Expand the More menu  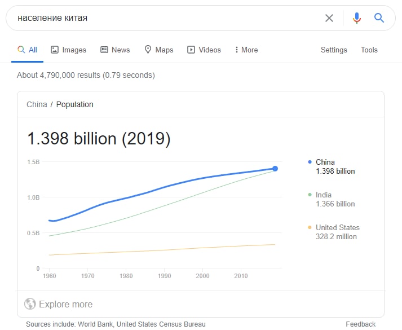click(246, 50)
